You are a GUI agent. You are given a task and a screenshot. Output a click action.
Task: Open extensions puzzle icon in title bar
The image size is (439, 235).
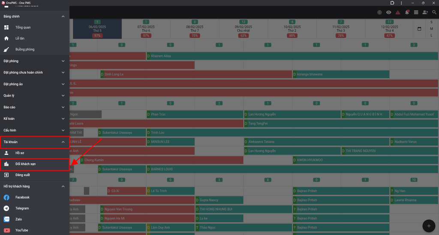coord(392,3)
